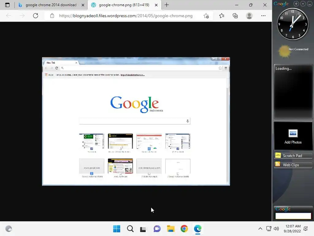Add this page to favorites

(x=206, y=16)
